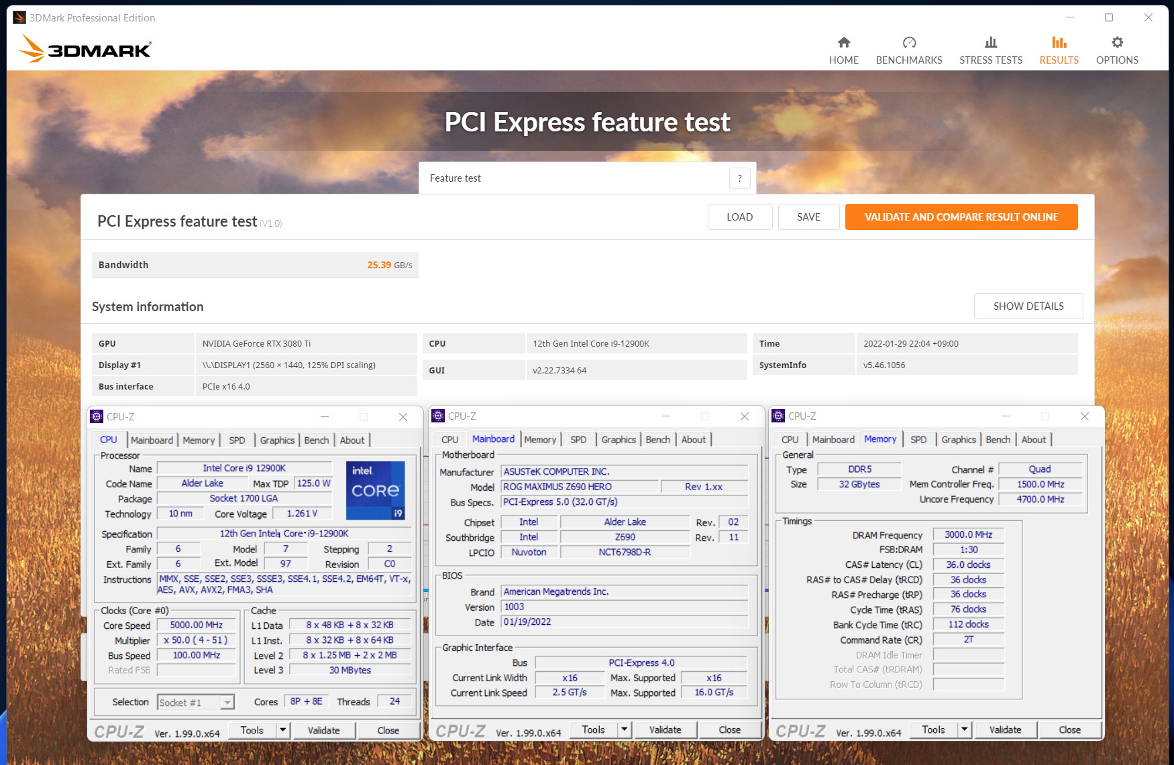Go to Stress Tests
This screenshot has height=765, width=1174.
991,50
